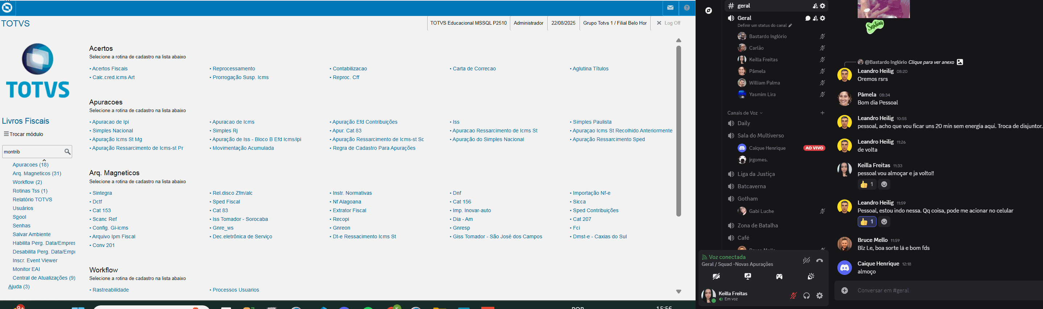Open Discord user settings gear

tap(820, 296)
